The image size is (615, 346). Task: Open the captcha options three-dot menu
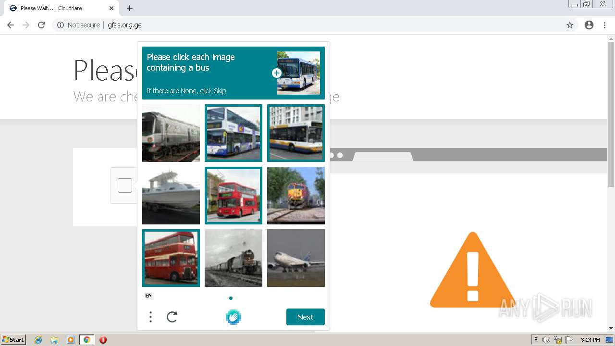150,317
